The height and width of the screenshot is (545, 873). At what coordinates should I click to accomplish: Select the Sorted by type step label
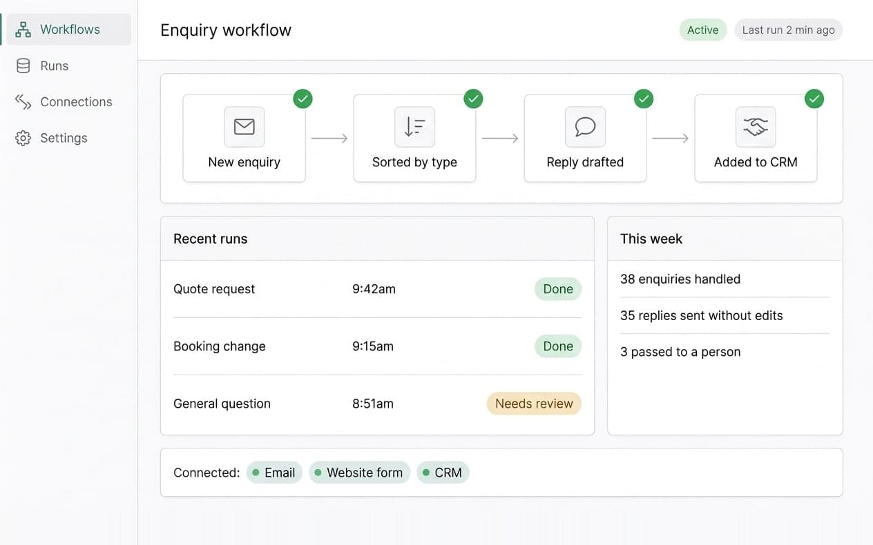click(x=414, y=162)
